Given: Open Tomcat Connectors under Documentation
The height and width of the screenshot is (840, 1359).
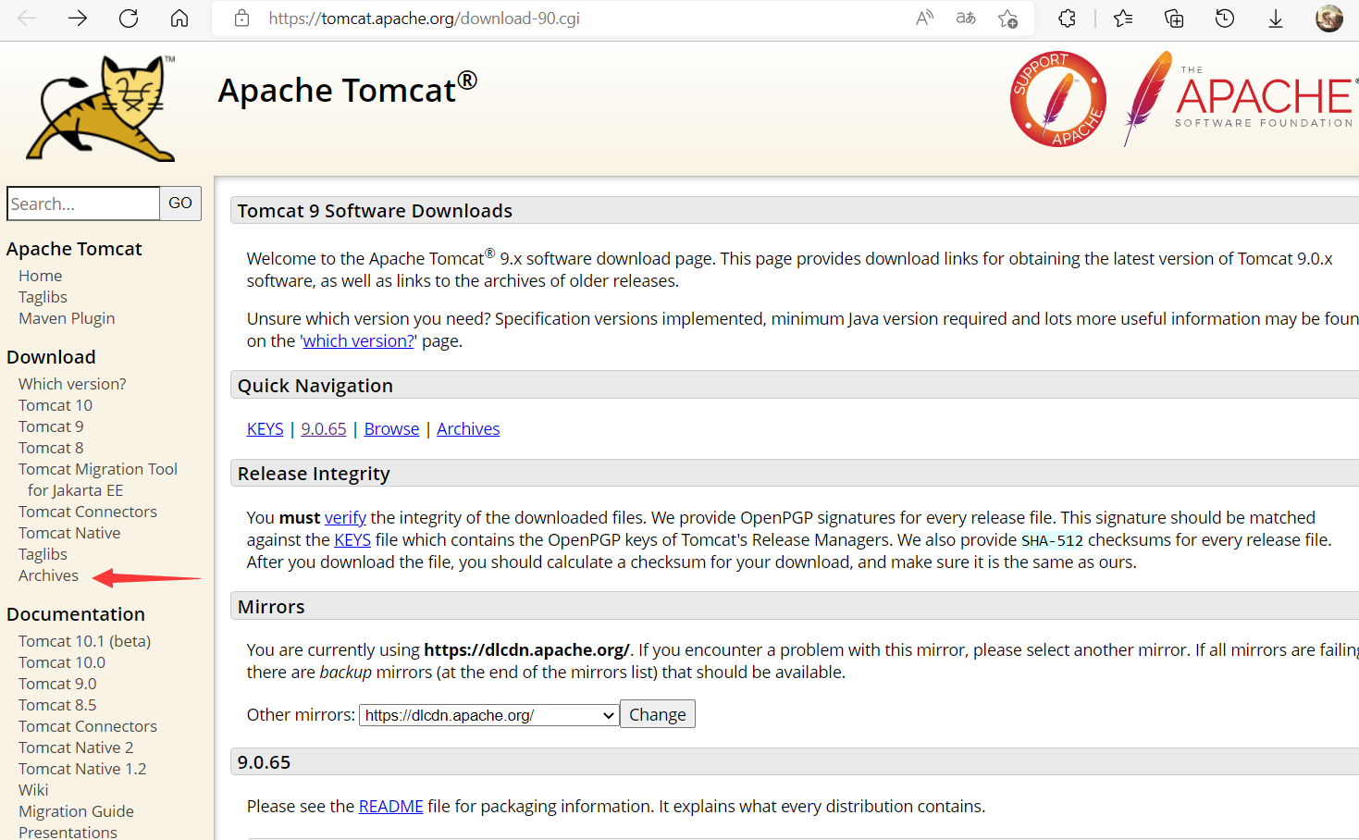Looking at the screenshot, I should point(88,726).
